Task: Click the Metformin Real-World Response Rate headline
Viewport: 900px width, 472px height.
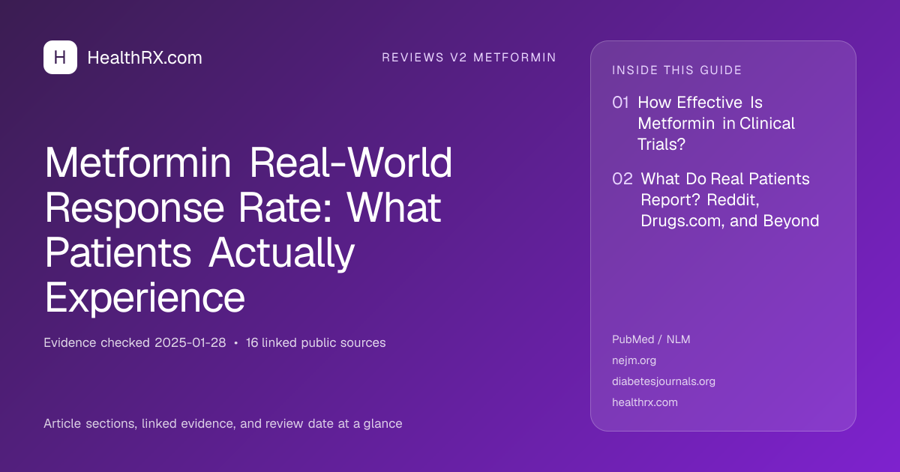Action: coord(249,230)
